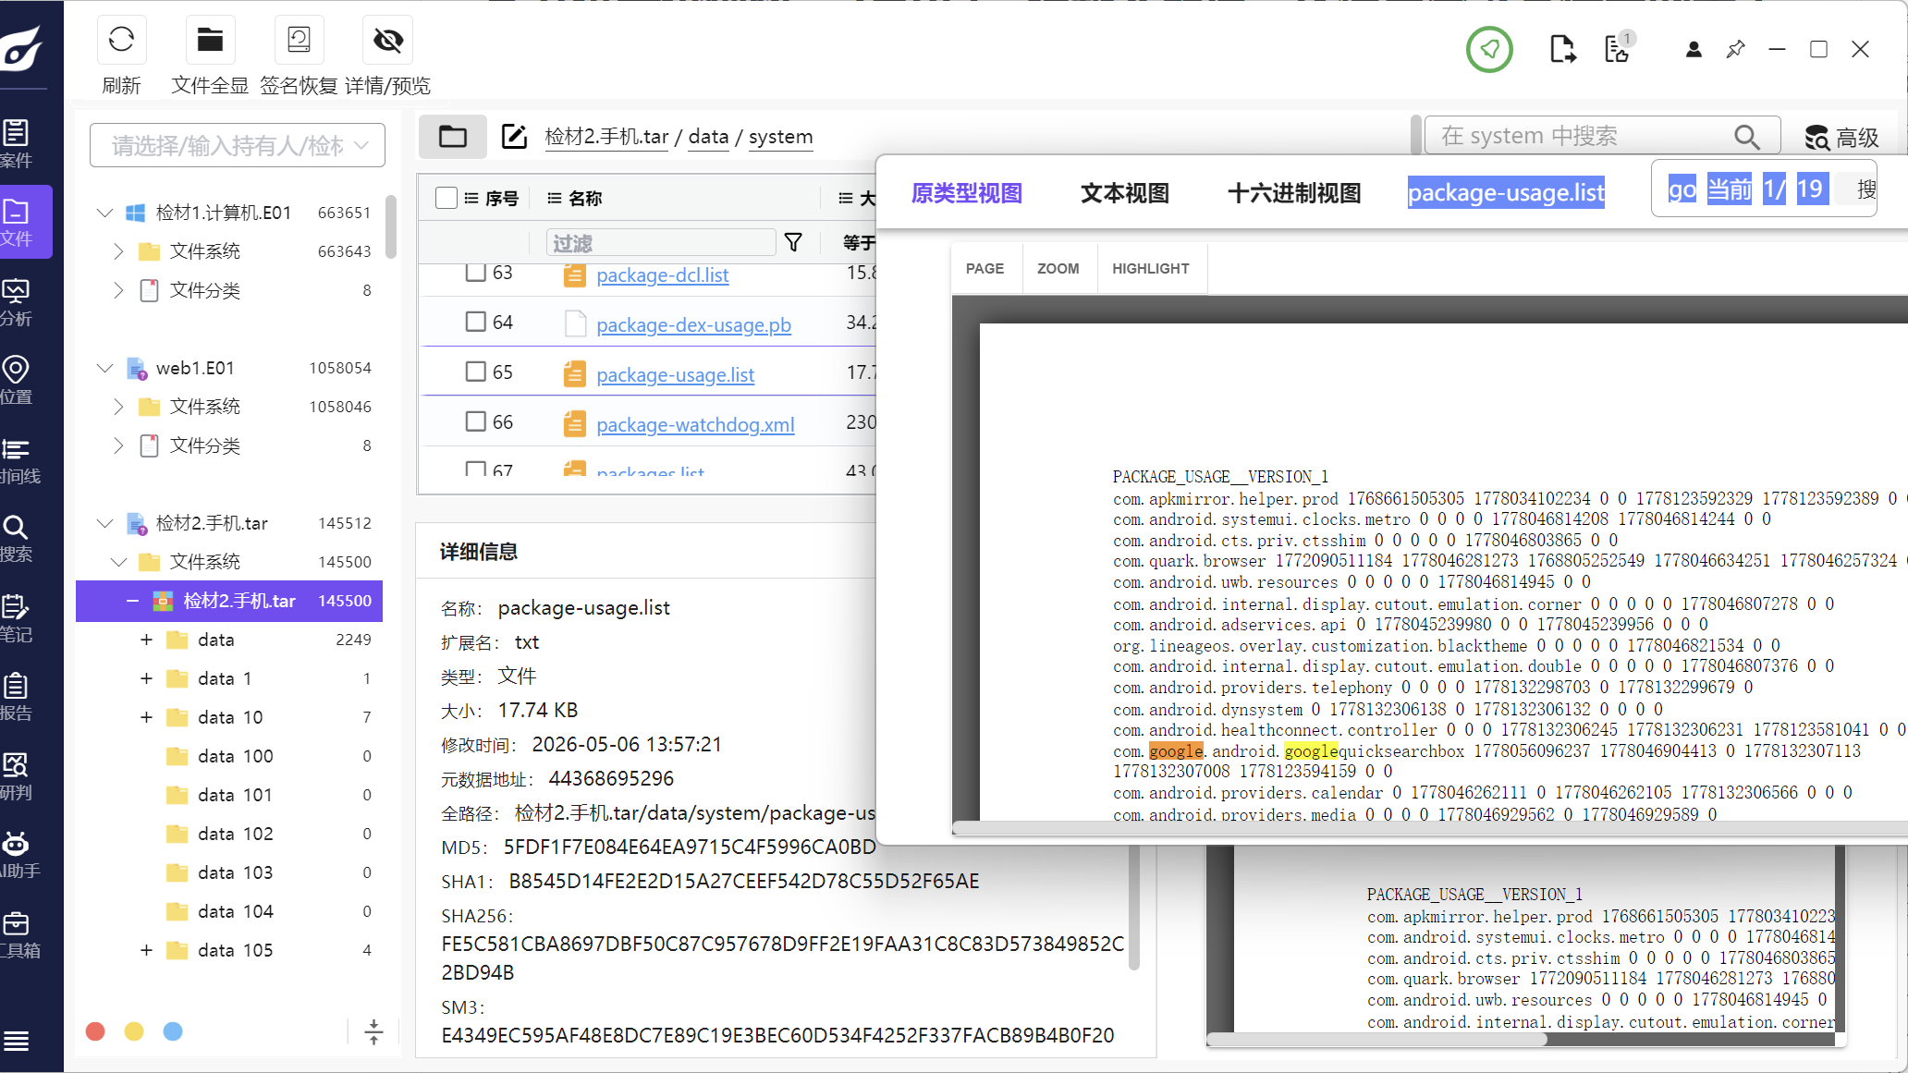Click the filter funnel icon

tap(793, 242)
